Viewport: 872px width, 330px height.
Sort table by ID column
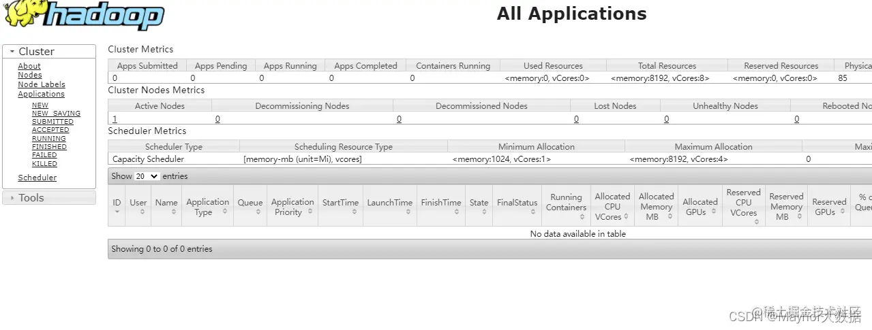[117, 205]
